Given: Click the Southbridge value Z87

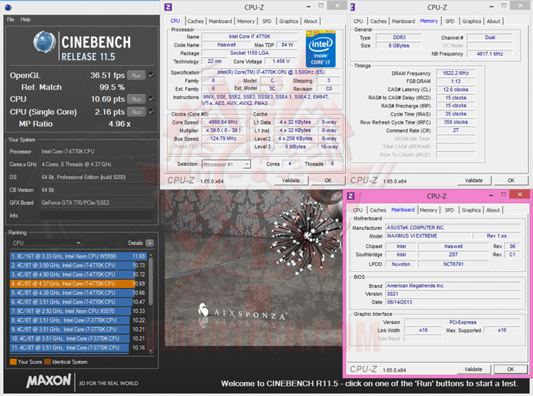Looking at the screenshot, I should (453, 255).
